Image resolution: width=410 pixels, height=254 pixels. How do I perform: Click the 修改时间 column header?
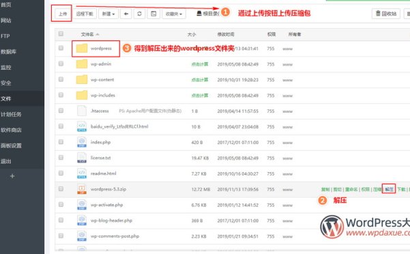coord(226,34)
